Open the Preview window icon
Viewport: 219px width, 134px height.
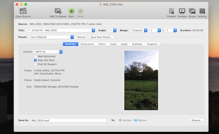click(x=182, y=11)
